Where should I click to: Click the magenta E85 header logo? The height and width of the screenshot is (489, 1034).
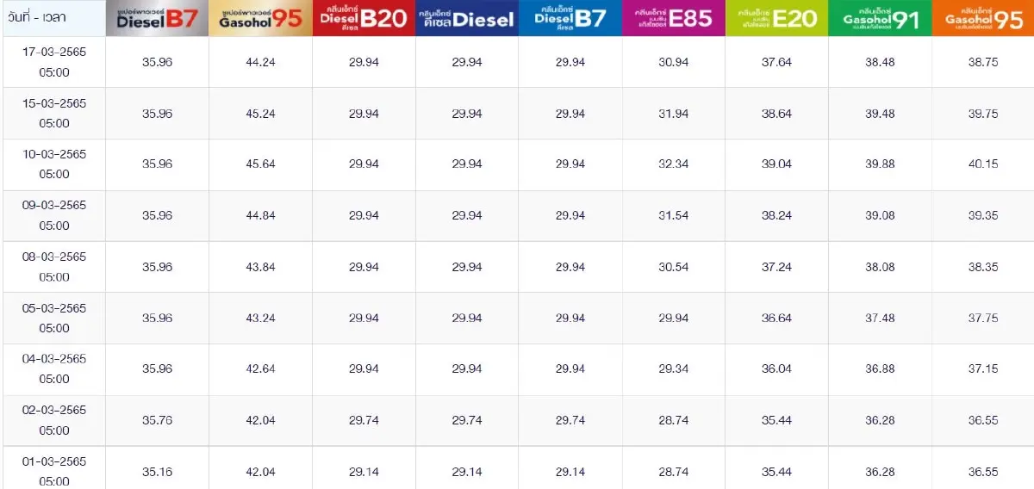(x=674, y=18)
